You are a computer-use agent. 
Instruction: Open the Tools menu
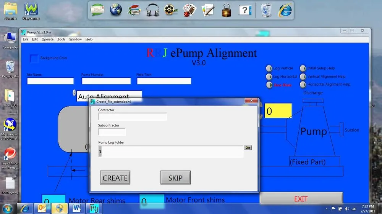[61, 39]
